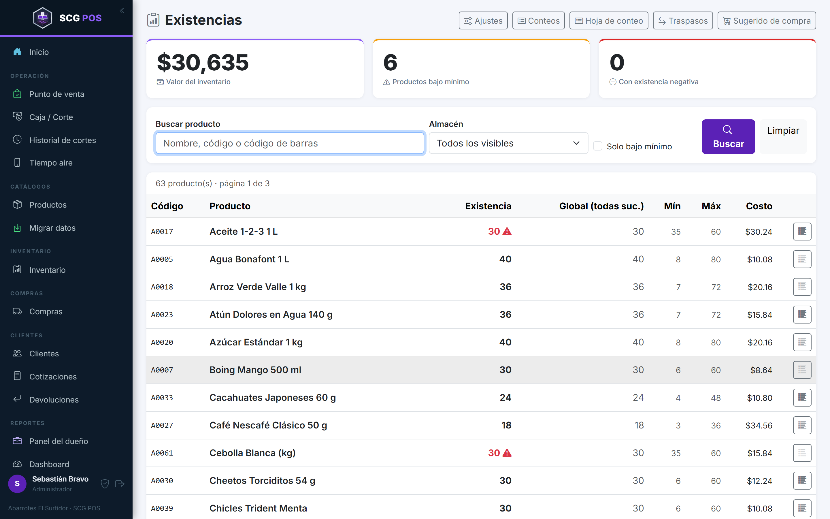Open details icon for Café Nescafé Clásico

[802, 425]
